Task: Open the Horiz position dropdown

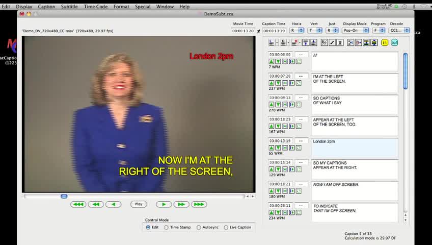Action: tap(297, 30)
